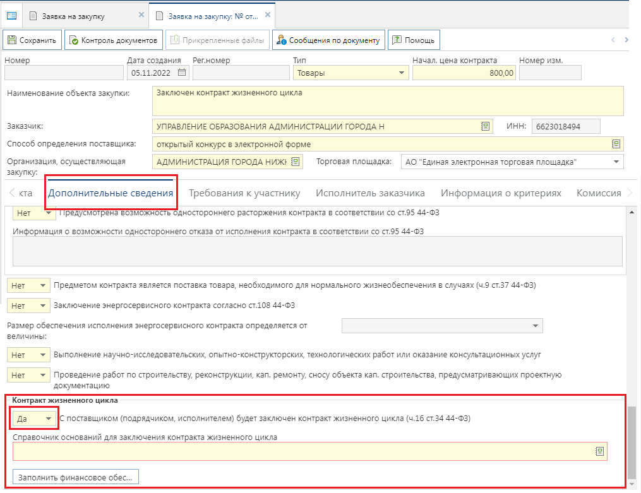Image resolution: width=641 pixels, height=493 pixels.
Task: Click the Начал. цена контракта field
Action: (x=464, y=73)
